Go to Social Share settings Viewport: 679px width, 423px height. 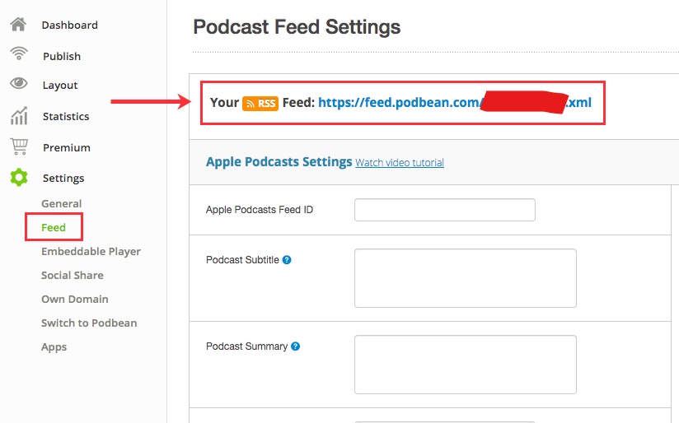[x=73, y=276]
